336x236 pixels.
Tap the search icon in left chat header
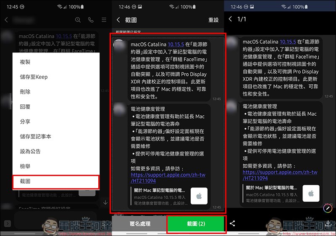(78, 20)
